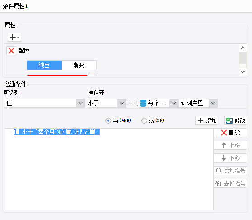Move condition down with 下移
Image resolution: width=252 pixels, height=220 pixels.
[x=230, y=158]
